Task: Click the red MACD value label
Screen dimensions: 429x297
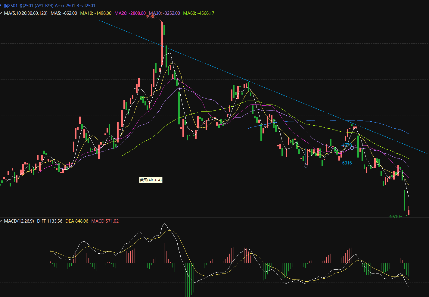Action: 105,221
